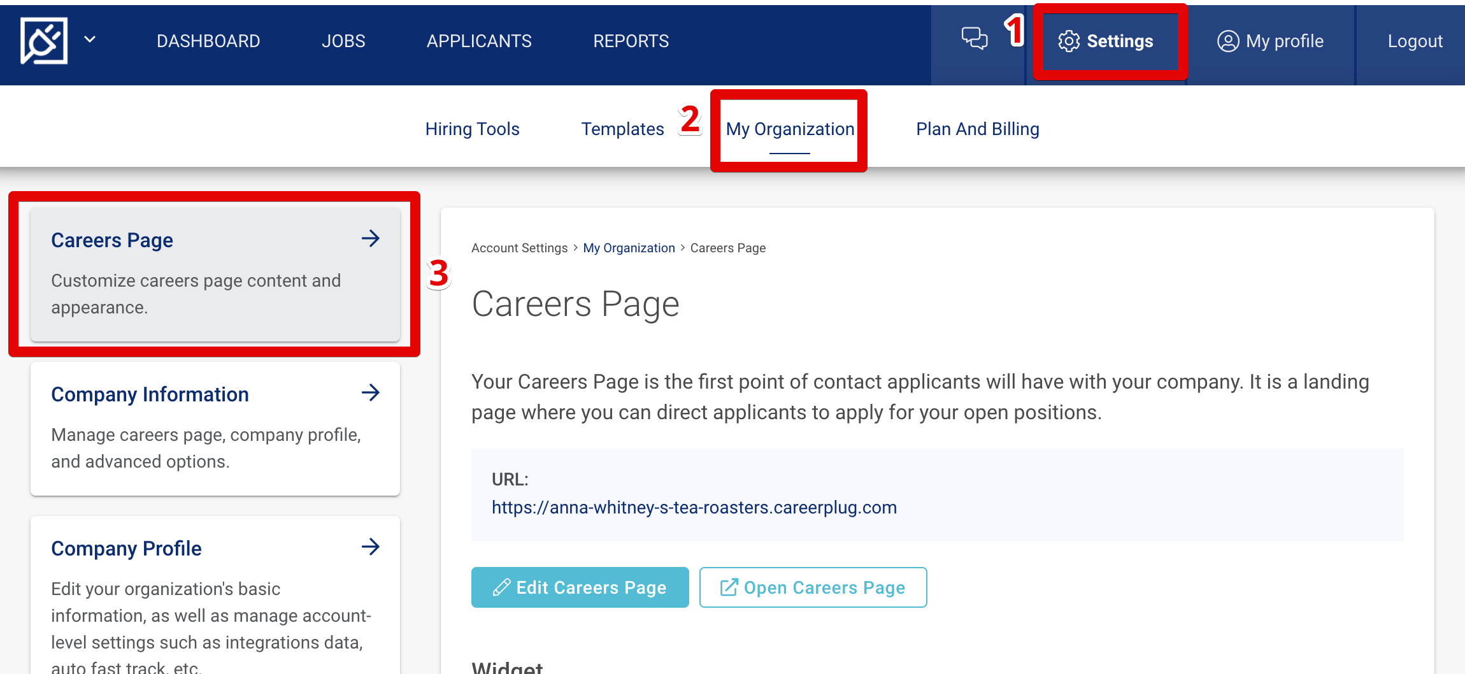The image size is (1465, 674).
Task: Switch to the Templates tab
Action: [622, 129]
